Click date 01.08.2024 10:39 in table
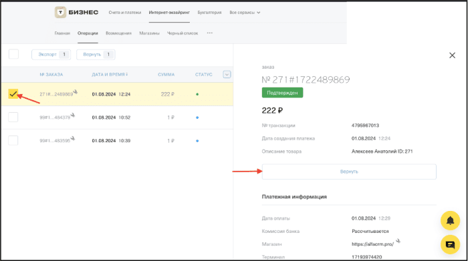 click(111, 141)
